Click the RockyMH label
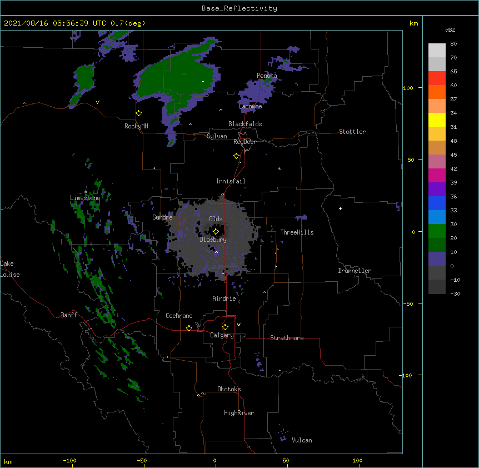The width and height of the screenshot is (479, 468). point(136,126)
